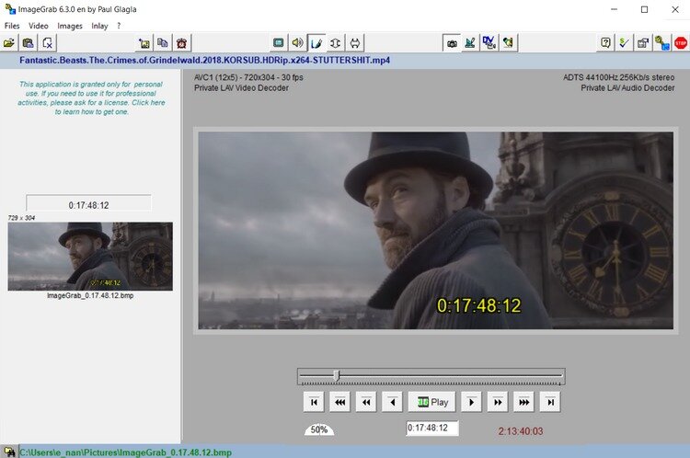Click the total duration 2:13:40:03

point(521,431)
